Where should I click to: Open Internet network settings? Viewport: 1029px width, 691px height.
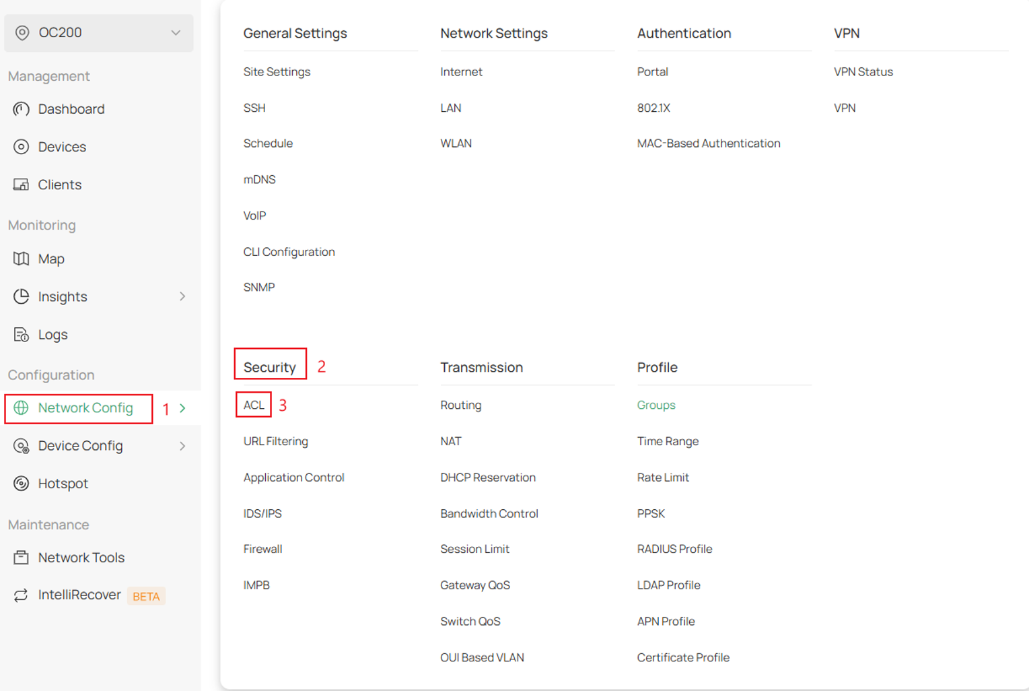461,71
